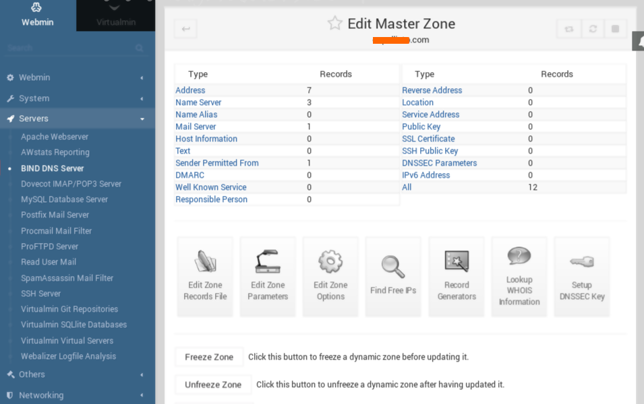Image resolution: width=644 pixels, height=404 pixels.
Task: Open the Address records link
Action: 190,90
